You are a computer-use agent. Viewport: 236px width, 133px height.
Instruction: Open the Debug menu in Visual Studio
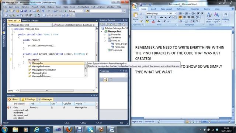pyautogui.click(x=51, y=7)
